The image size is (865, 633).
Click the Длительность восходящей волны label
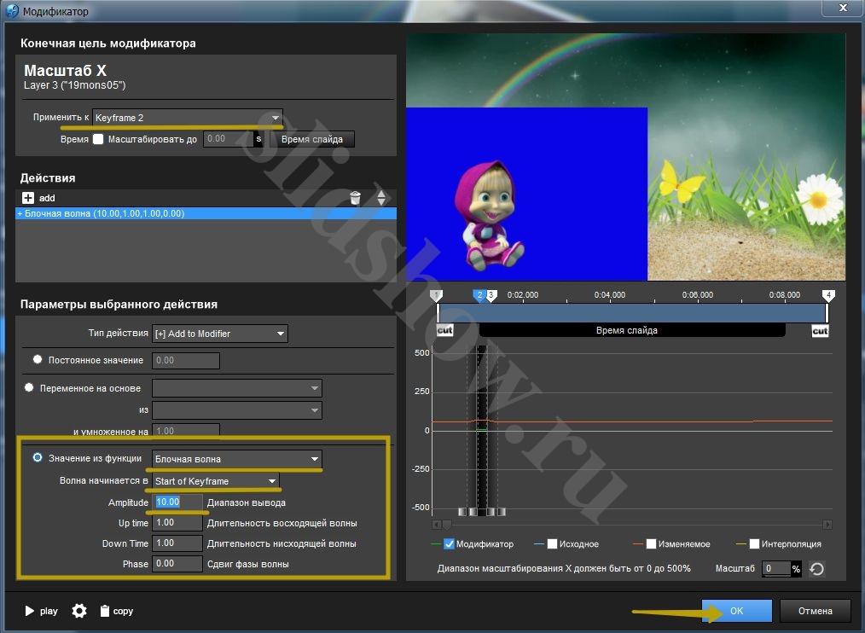click(282, 523)
